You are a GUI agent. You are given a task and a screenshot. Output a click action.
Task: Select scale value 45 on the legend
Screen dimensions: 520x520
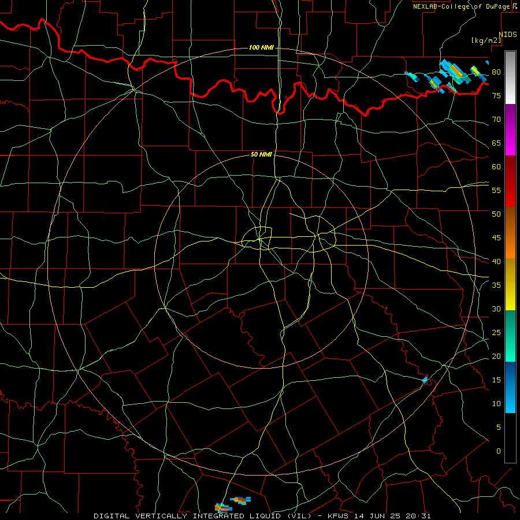click(x=496, y=238)
